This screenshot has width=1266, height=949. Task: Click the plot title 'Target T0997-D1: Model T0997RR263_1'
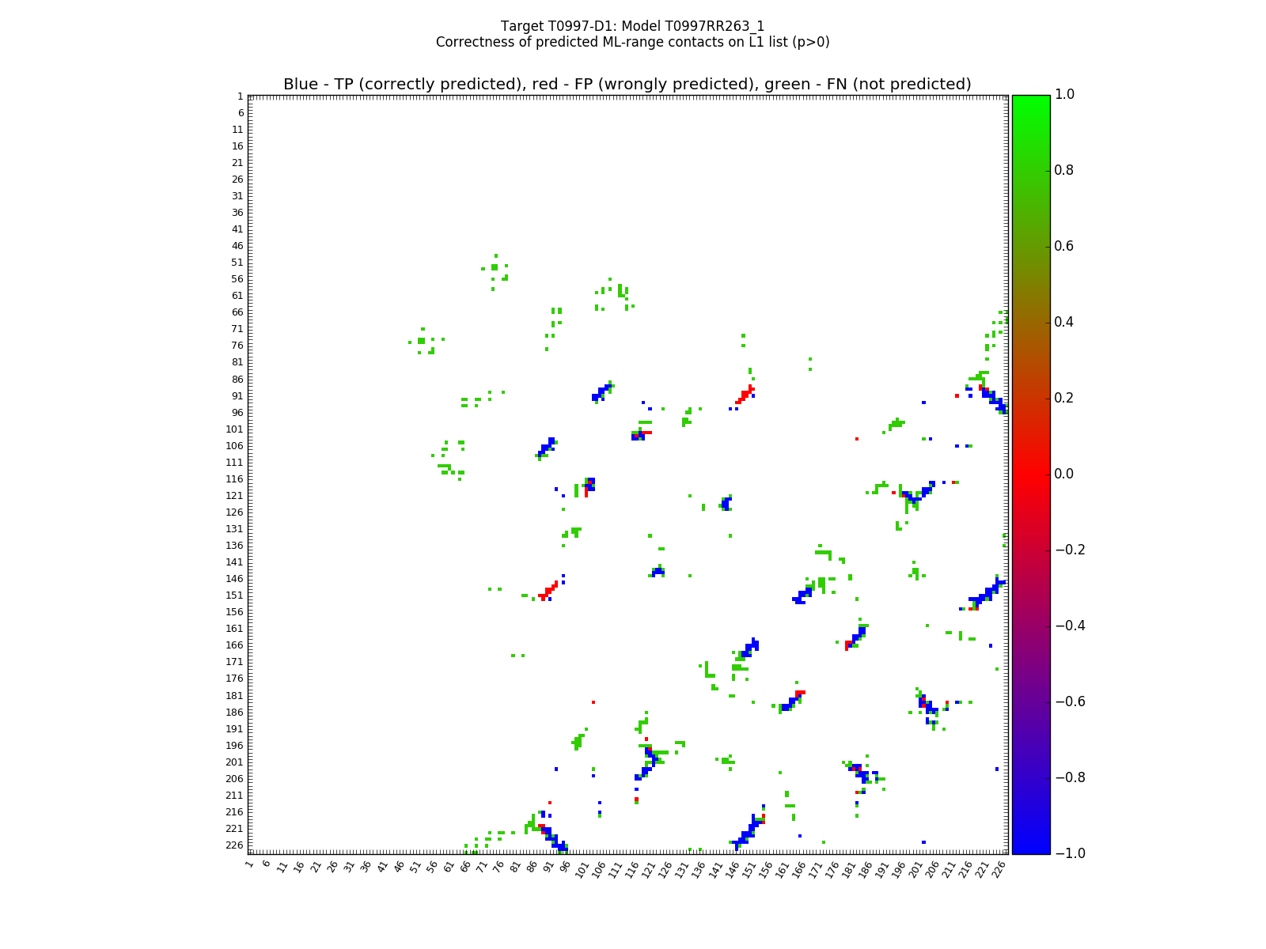[632, 26]
